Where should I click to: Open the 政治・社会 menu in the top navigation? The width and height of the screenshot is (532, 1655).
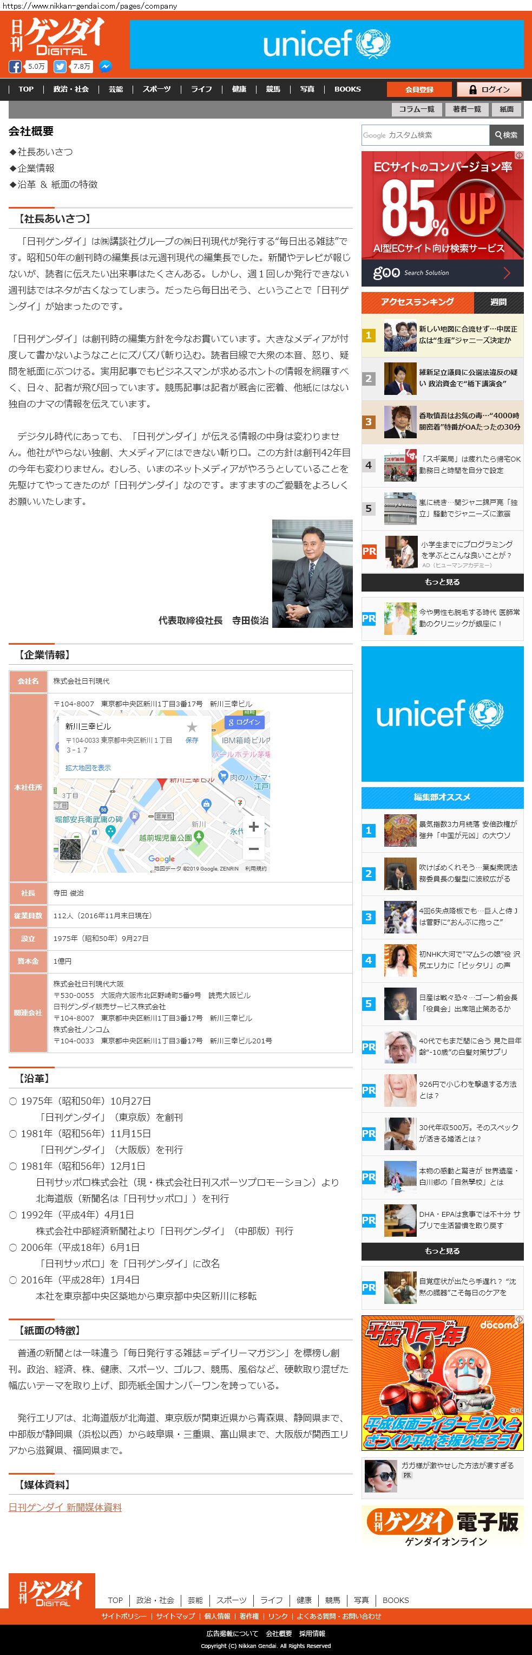(70, 89)
